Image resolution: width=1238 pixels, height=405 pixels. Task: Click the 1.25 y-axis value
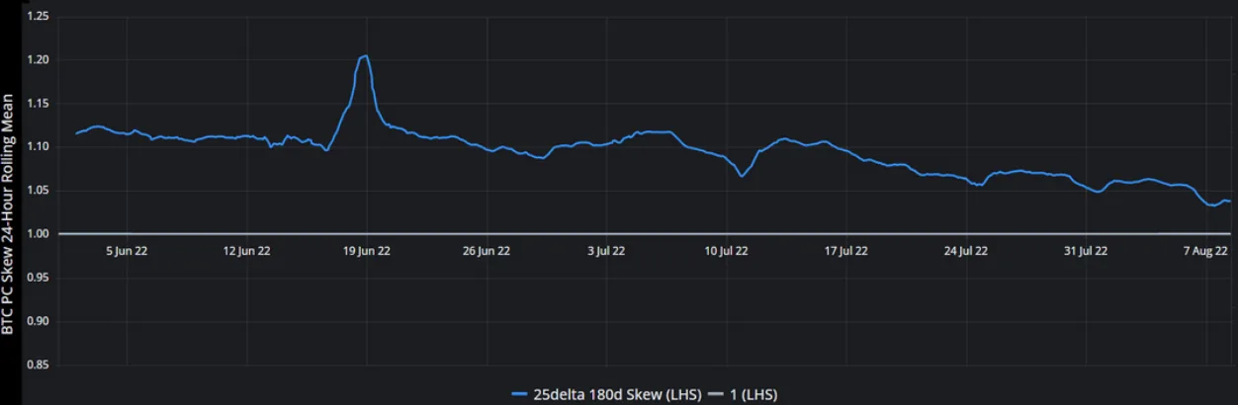pyautogui.click(x=39, y=17)
